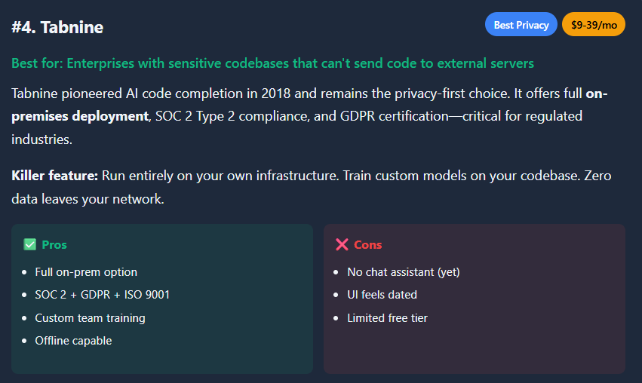Click the #4. Tabnine heading
642x383 pixels.
coord(57,28)
